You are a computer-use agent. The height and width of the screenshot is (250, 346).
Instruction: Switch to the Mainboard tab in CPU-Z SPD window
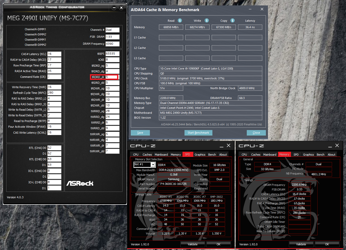click(161, 155)
